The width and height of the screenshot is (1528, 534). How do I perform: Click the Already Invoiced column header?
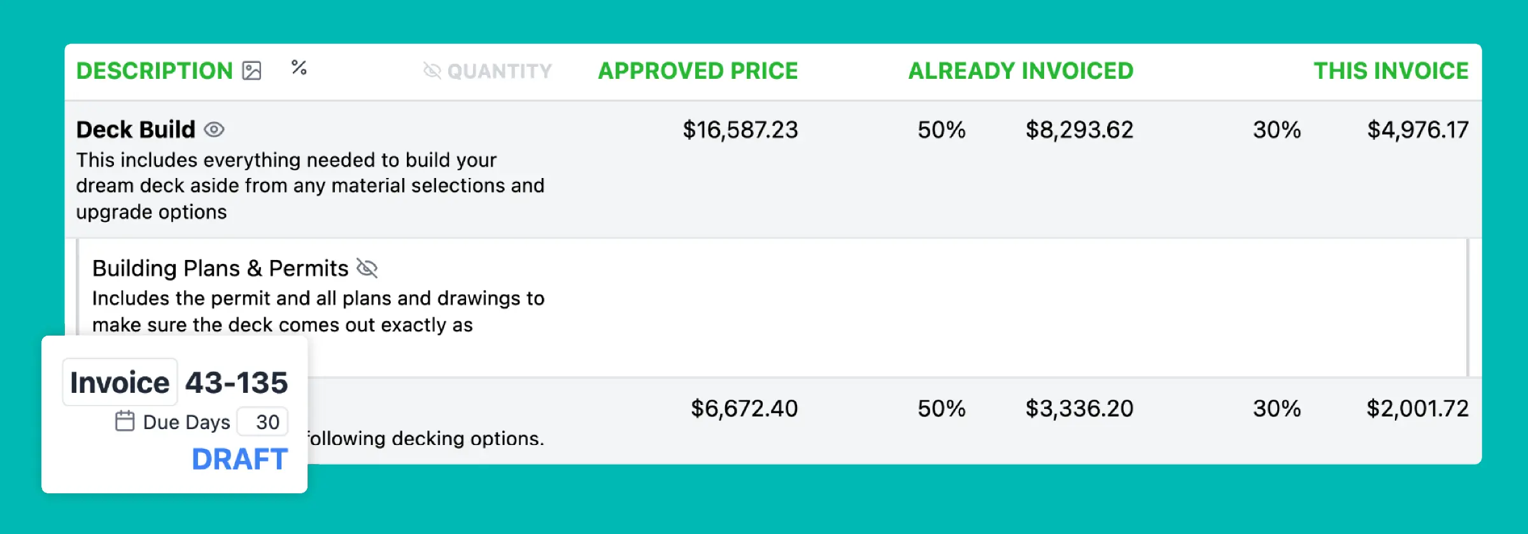click(x=1020, y=71)
